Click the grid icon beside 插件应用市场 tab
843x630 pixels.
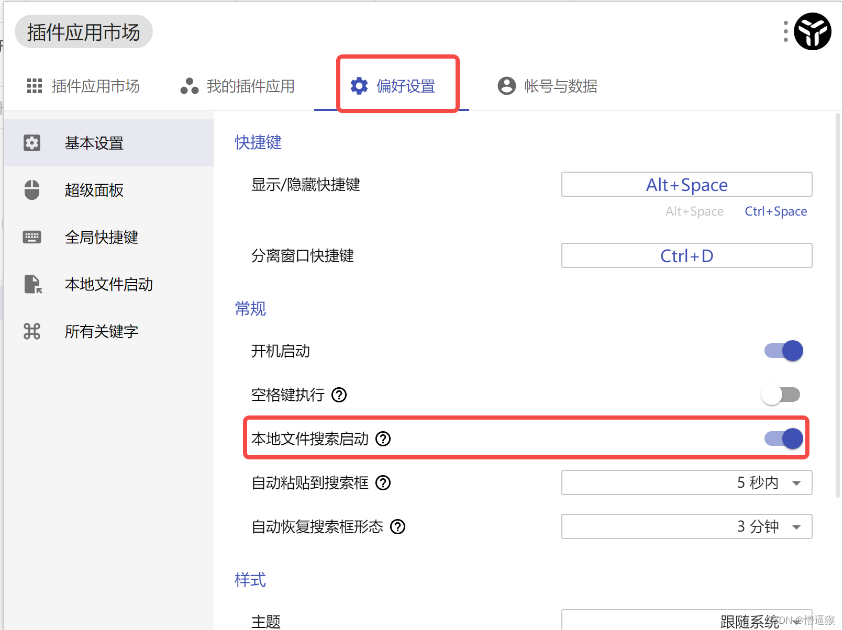pos(35,86)
